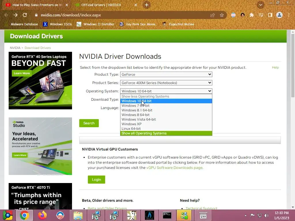
Task: Click the site padlock icon in address bar
Action: click(36, 15)
